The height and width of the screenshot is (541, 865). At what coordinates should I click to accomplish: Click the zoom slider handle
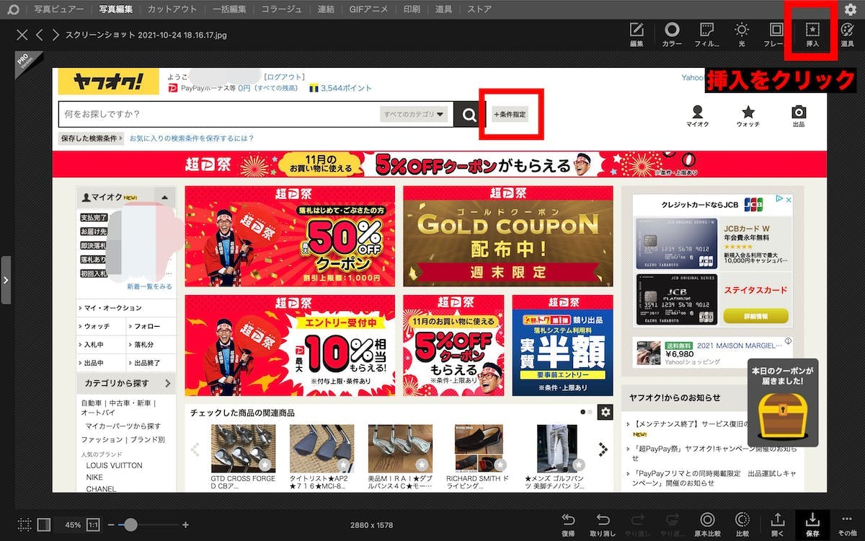click(130, 525)
